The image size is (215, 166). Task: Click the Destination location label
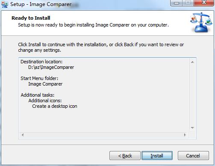(41, 62)
